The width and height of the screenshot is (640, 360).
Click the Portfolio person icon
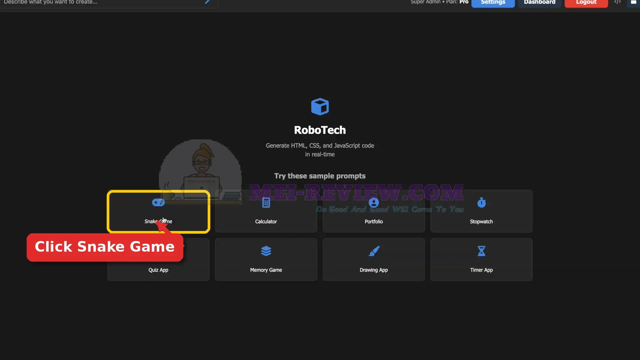pyautogui.click(x=374, y=202)
